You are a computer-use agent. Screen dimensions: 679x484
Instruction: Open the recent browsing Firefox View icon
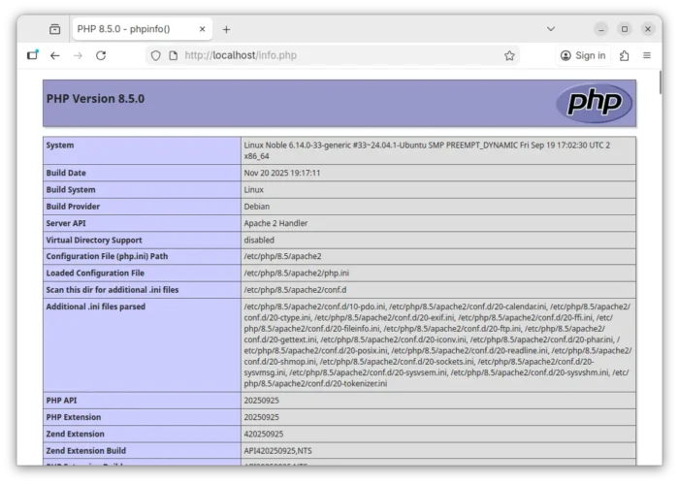(54, 29)
